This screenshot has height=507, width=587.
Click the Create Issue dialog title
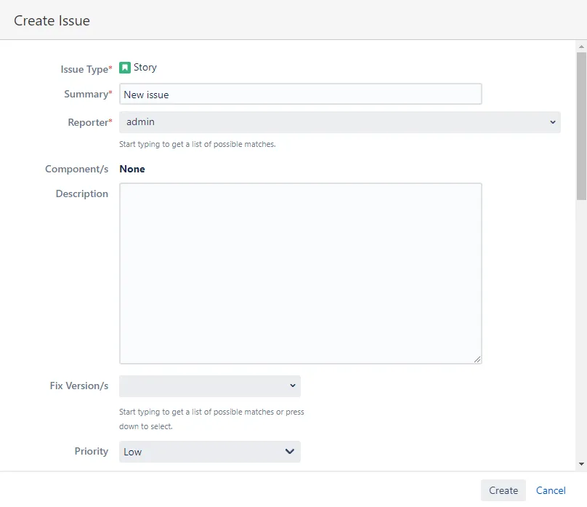pyautogui.click(x=52, y=20)
